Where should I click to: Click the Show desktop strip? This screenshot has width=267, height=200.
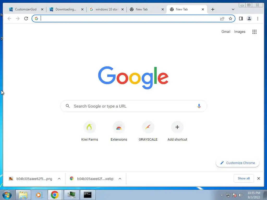(265, 195)
